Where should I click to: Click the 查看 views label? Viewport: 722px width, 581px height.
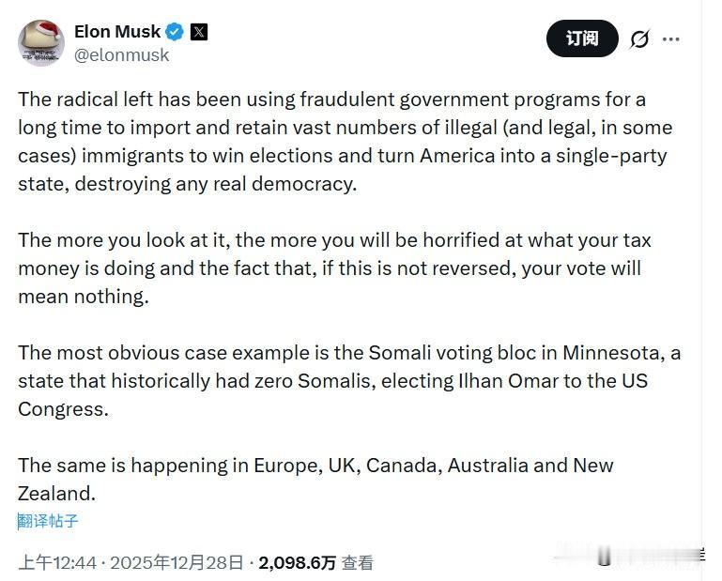[357, 562]
